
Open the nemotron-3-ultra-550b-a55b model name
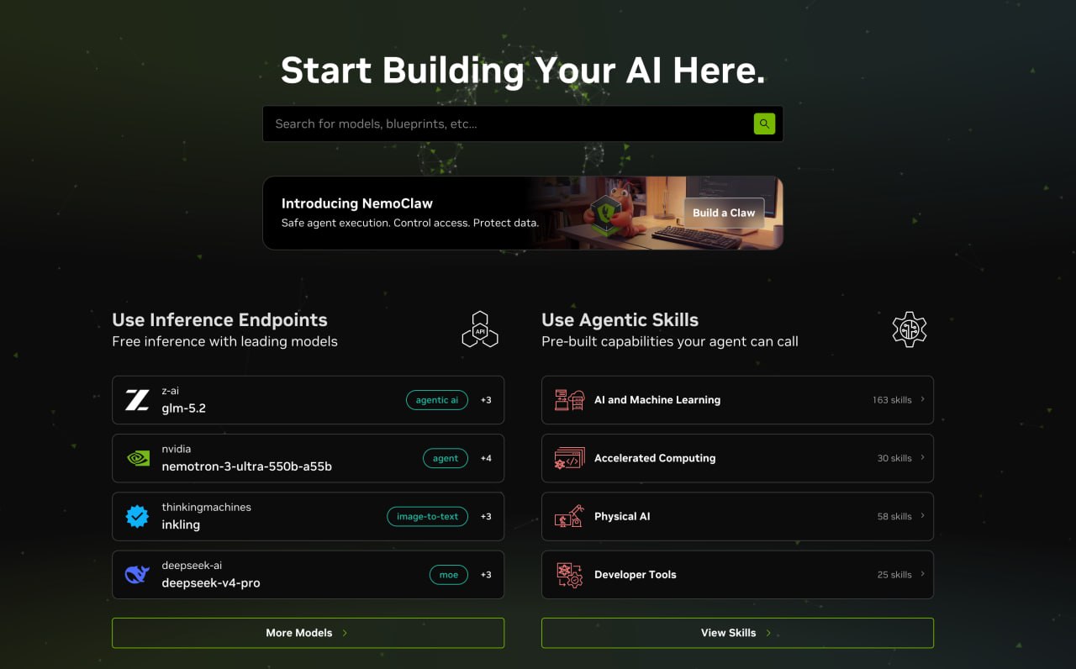tap(246, 466)
